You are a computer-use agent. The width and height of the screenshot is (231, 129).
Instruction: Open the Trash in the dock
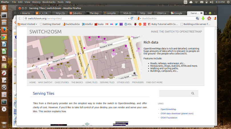coord(4,125)
